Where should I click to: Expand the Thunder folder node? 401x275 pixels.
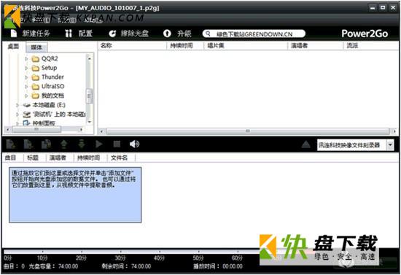coord(26,77)
